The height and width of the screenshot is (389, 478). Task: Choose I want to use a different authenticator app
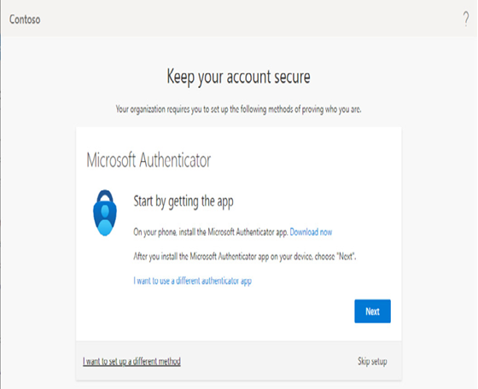(192, 281)
